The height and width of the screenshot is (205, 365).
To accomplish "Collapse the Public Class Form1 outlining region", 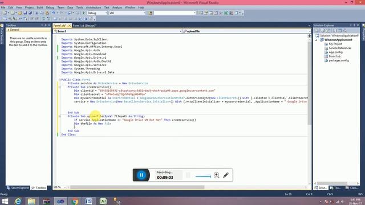I will coord(59,80).
